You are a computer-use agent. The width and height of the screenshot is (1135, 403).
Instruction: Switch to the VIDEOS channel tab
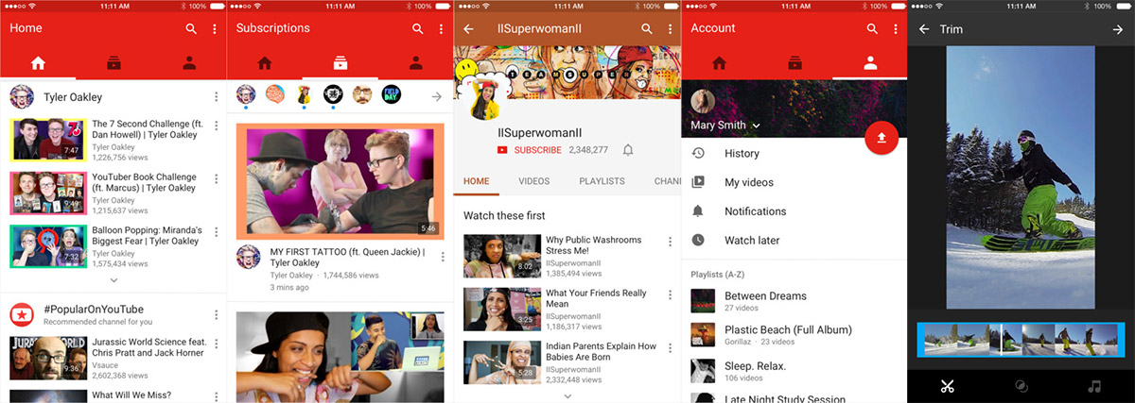[x=533, y=181]
